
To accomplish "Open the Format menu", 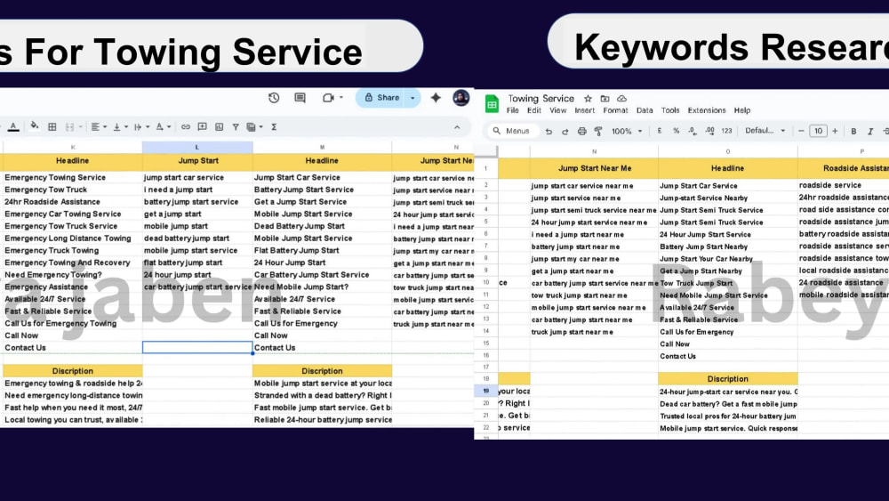I will point(616,110).
